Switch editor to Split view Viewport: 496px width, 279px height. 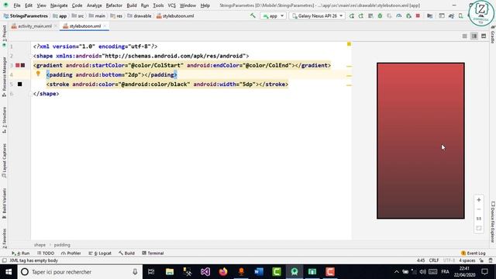click(x=474, y=36)
